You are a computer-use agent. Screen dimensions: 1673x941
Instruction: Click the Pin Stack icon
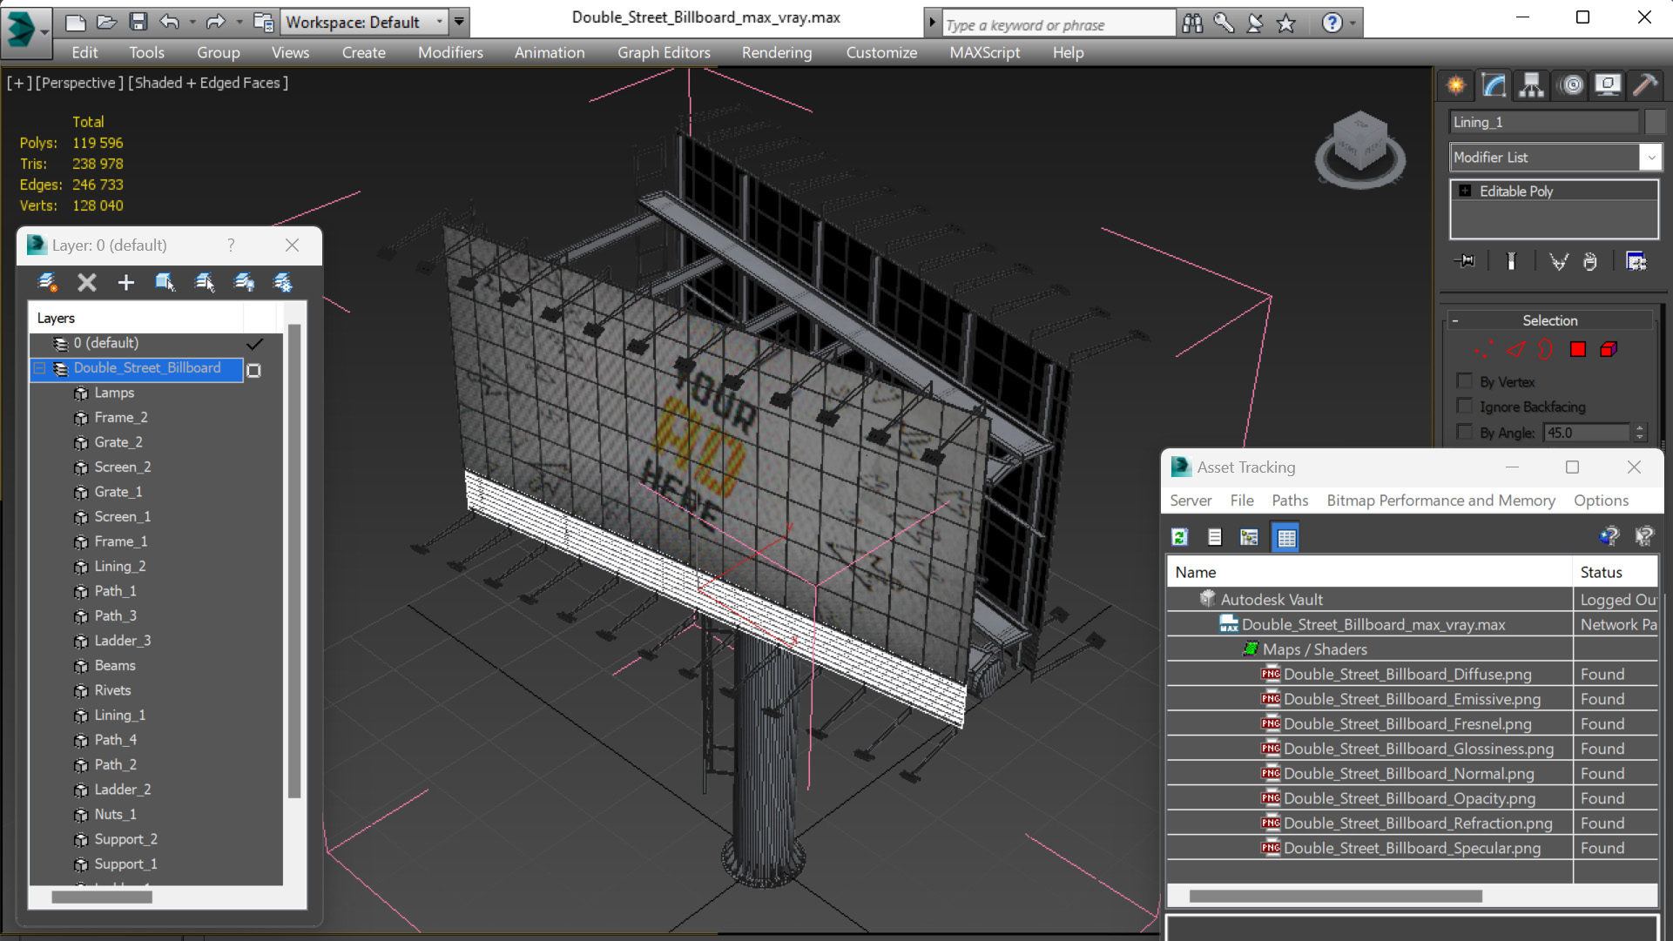pyautogui.click(x=1466, y=261)
